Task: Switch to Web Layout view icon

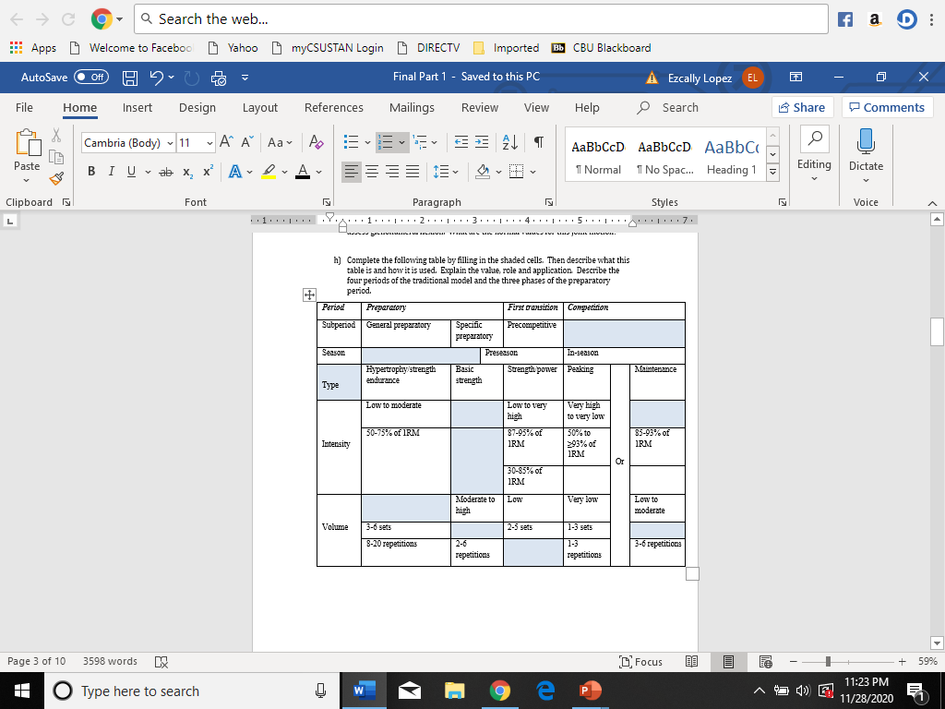Action: point(765,662)
